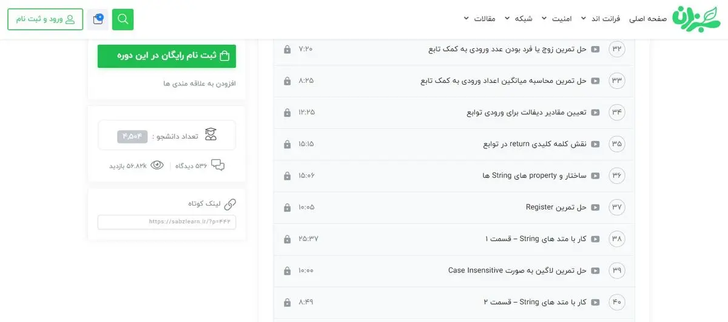Click افزودن به علاقه مندی ها link
The image size is (728, 322).
coord(200,84)
